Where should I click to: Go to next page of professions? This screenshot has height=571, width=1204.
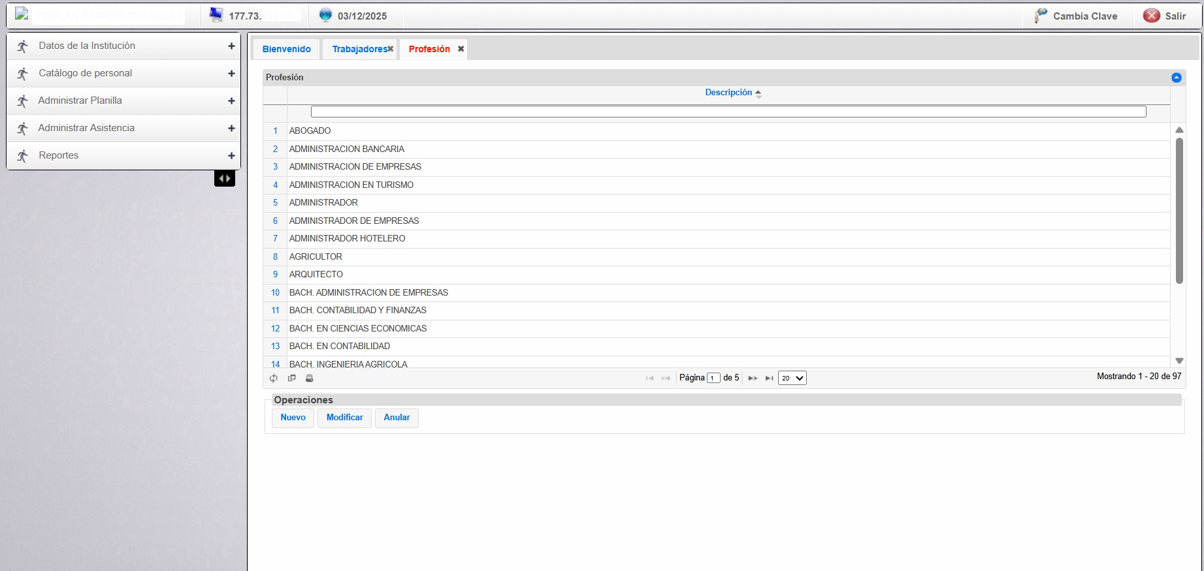pyautogui.click(x=753, y=378)
